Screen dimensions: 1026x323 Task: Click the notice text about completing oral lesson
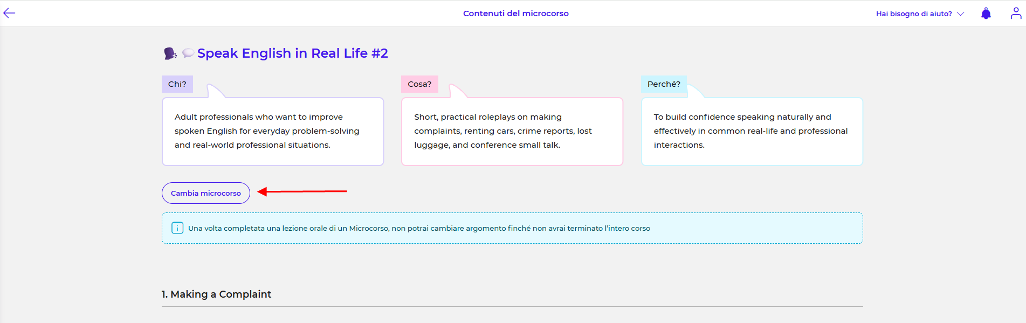(419, 228)
